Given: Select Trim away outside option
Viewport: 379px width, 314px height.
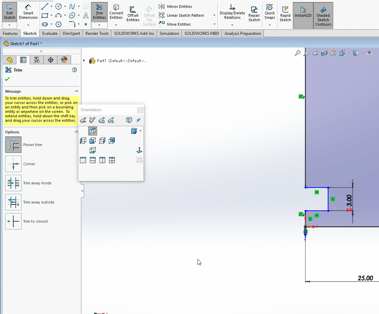Looking at the screenshot, I should [13, 202].
